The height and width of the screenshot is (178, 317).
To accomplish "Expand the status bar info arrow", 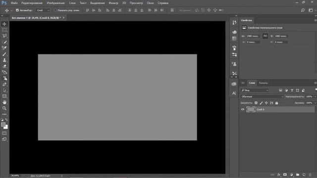I will [x=61, y=176].
